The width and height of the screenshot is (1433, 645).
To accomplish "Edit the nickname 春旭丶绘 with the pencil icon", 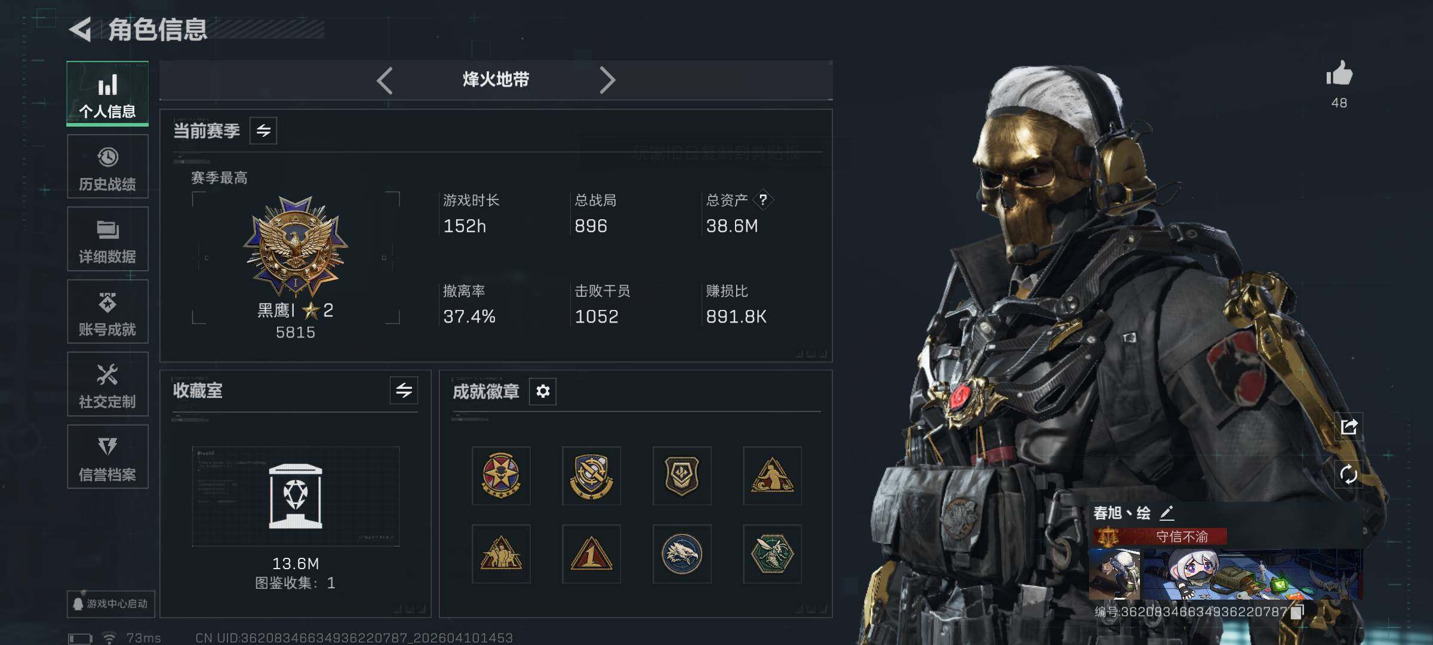I will [x=1167, y=512].
